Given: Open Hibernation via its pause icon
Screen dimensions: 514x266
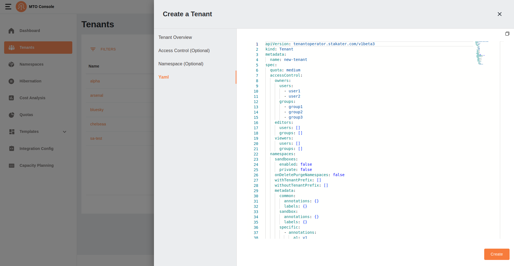Looking at the screenshot, I should pos(11,81).
